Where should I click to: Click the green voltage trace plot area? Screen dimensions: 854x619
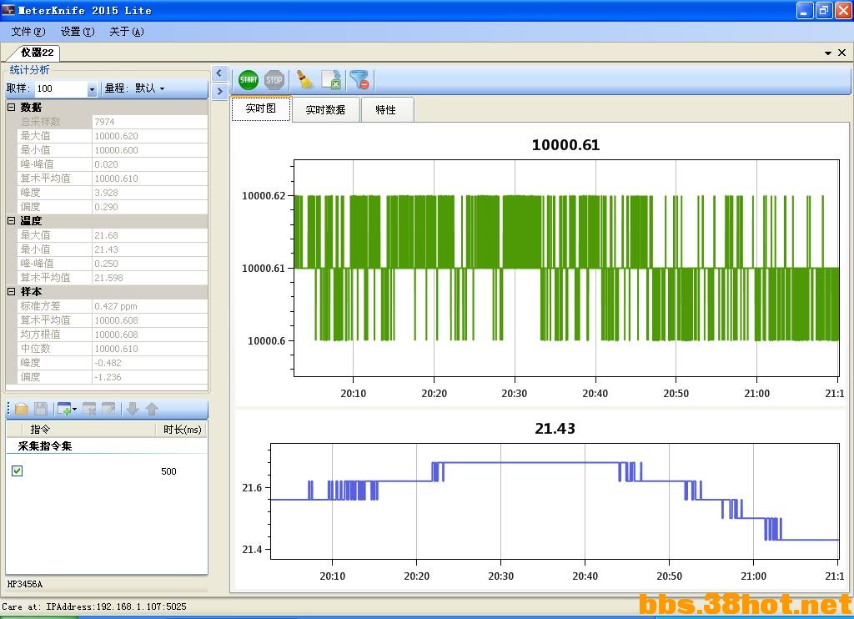pyautogui.click(x=566, y=268)
